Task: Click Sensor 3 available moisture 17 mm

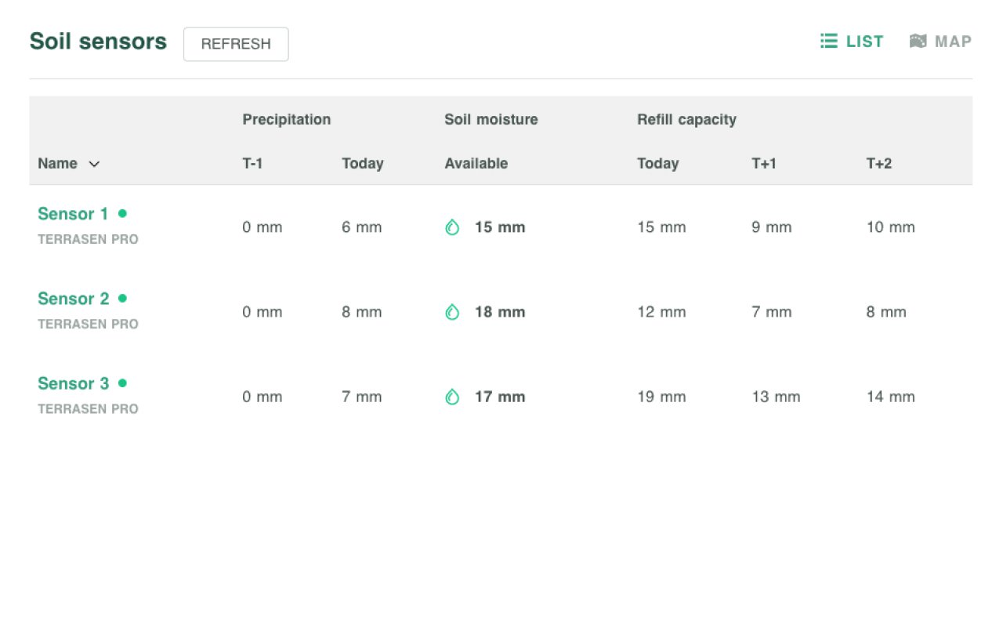Action: click(x=500, y=397)
